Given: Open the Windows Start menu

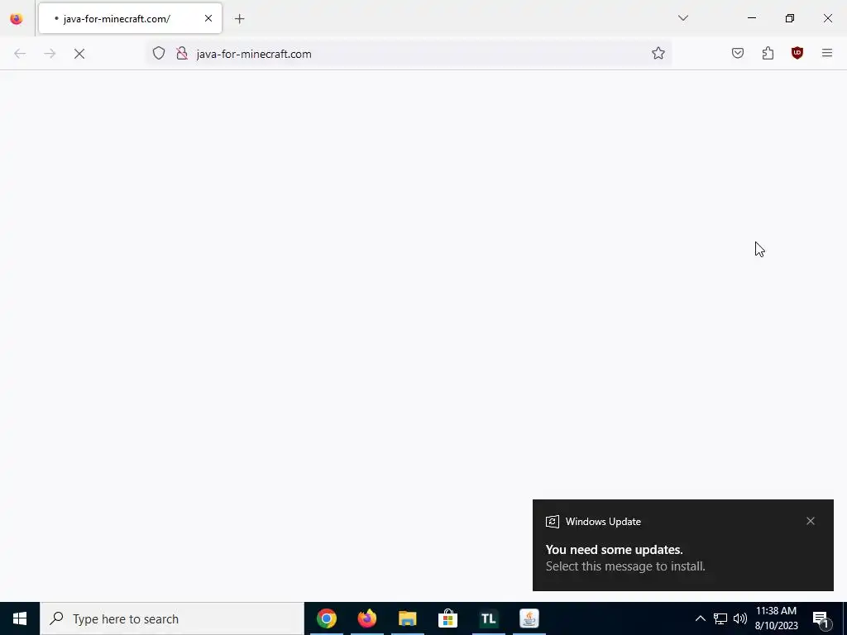Looking at the screenshot, I should [x=20, y=618].
